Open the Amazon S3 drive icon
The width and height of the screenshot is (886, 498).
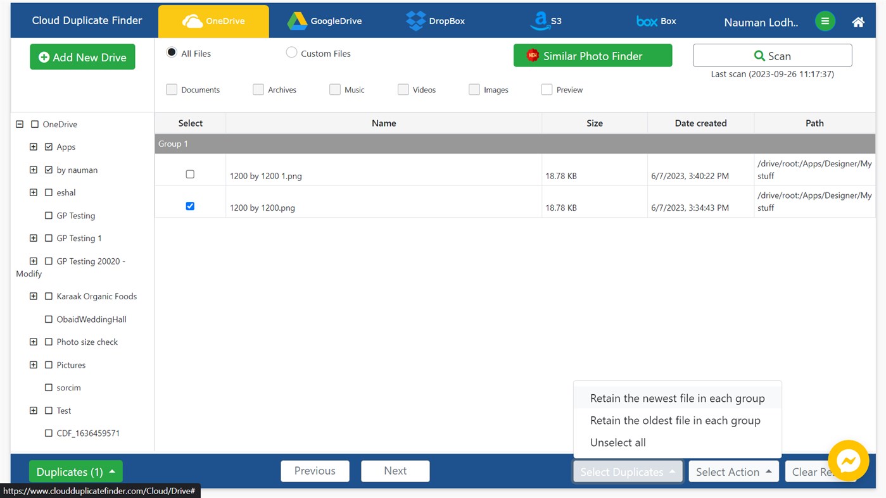[538, 20]
